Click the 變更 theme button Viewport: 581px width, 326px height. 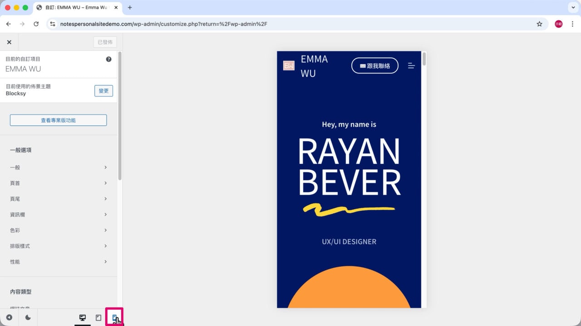click(103, 91)
